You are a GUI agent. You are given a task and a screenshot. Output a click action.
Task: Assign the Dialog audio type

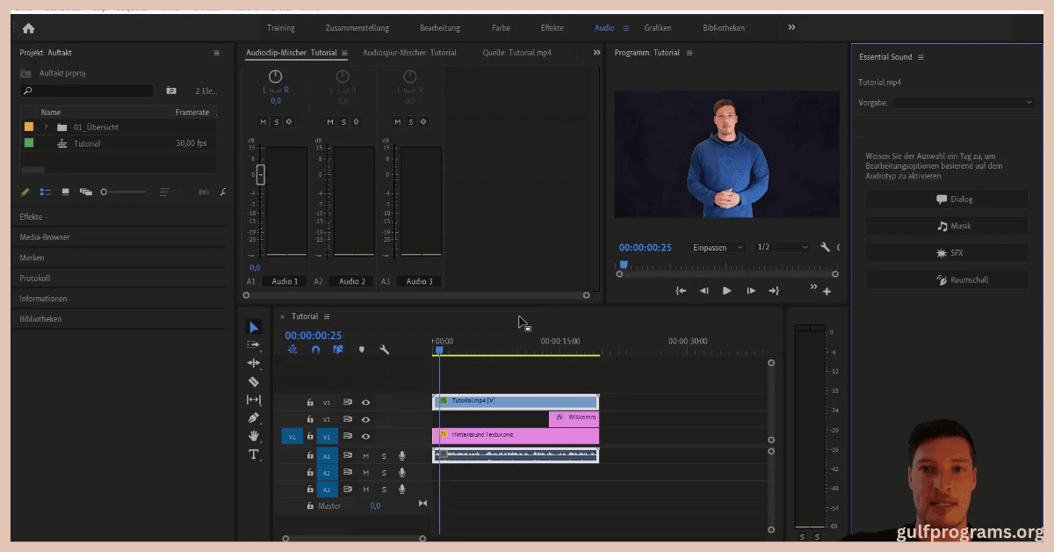tap(946, 200)
